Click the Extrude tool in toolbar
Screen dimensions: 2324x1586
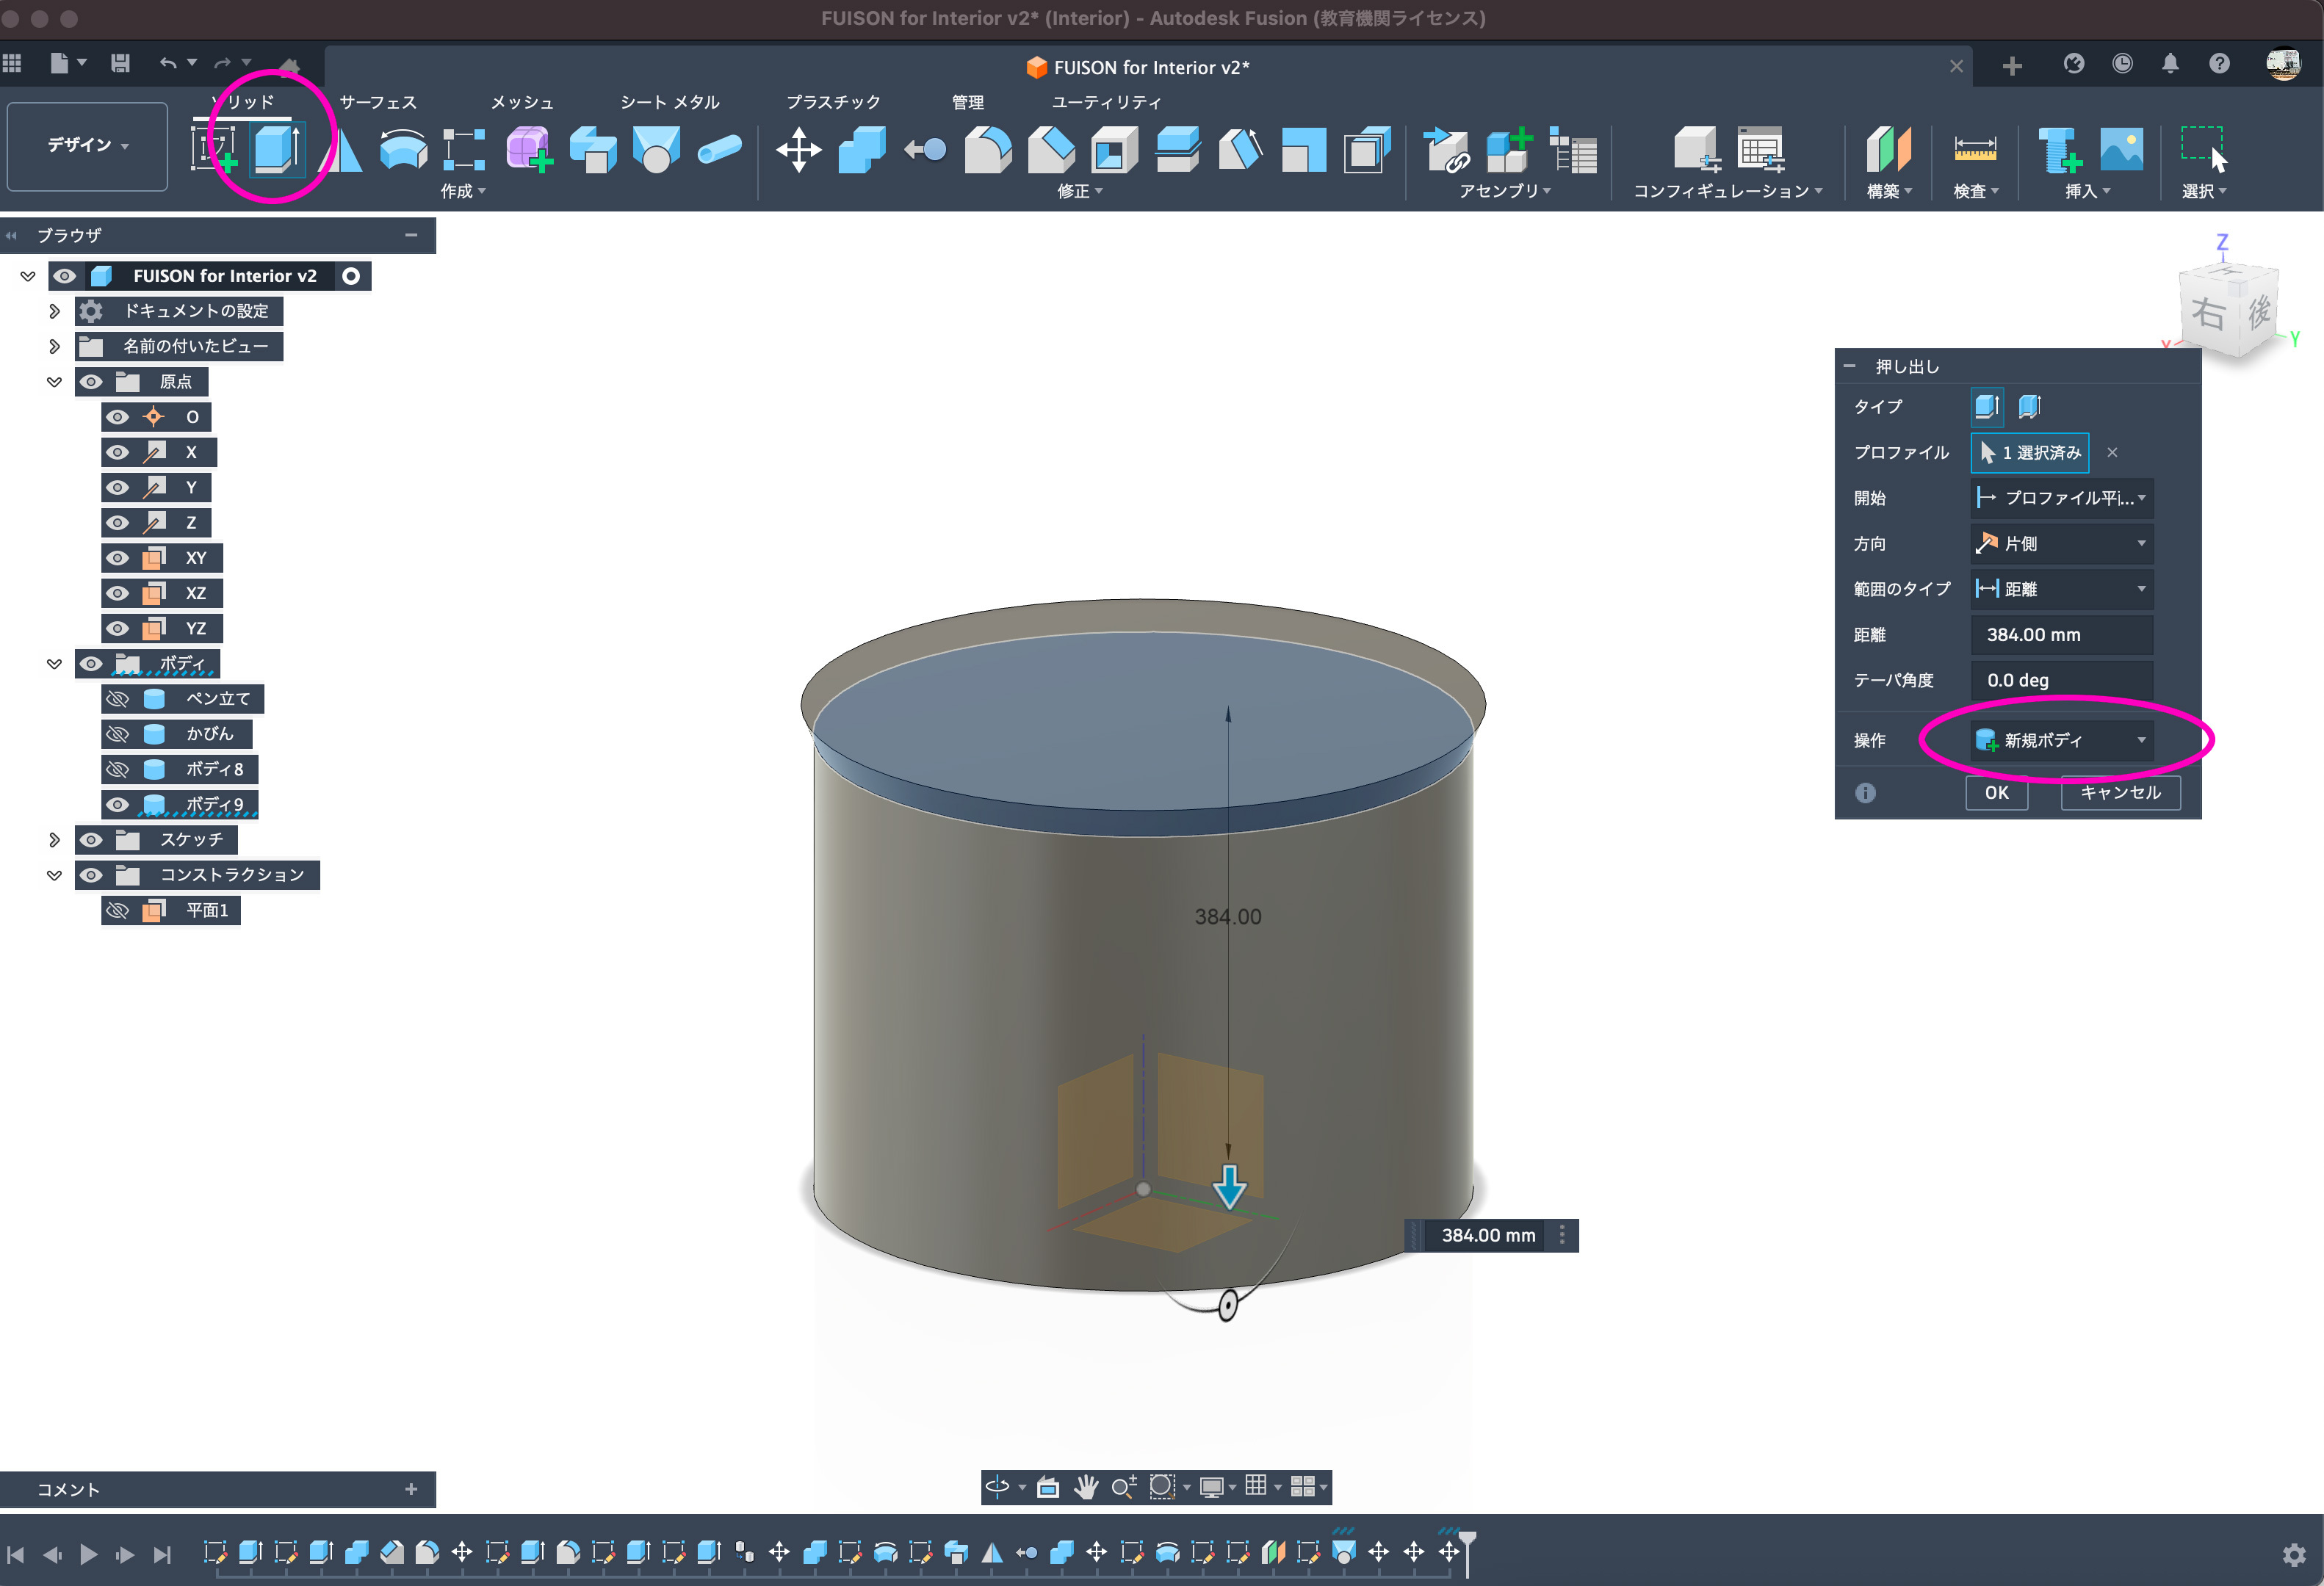(x=275, y=150)
